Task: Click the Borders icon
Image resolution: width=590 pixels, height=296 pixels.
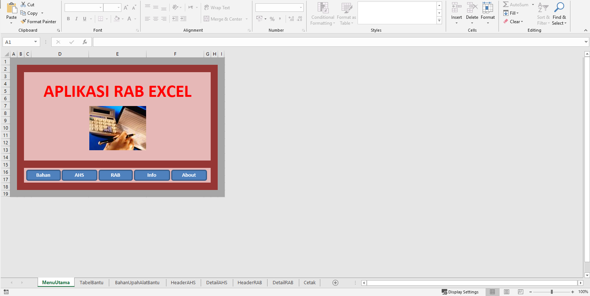Action: point(100,19)
